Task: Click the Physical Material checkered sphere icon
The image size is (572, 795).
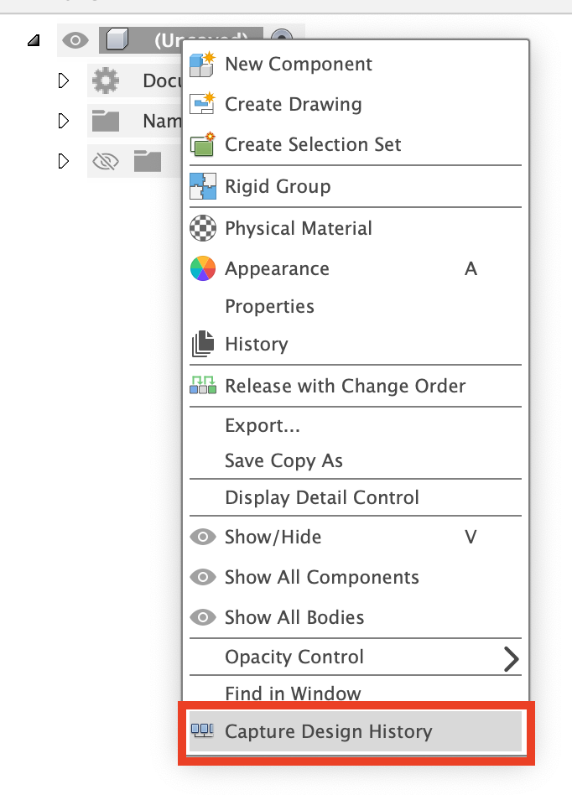Action: click(203, 228)
